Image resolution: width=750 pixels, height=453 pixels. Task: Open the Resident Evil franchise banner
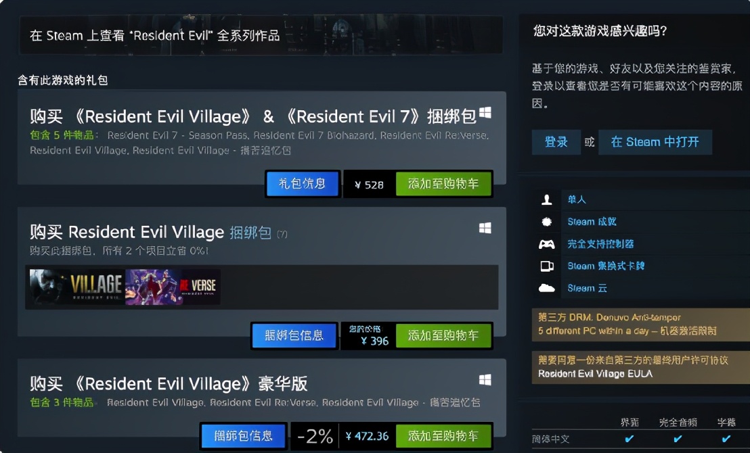261,35
